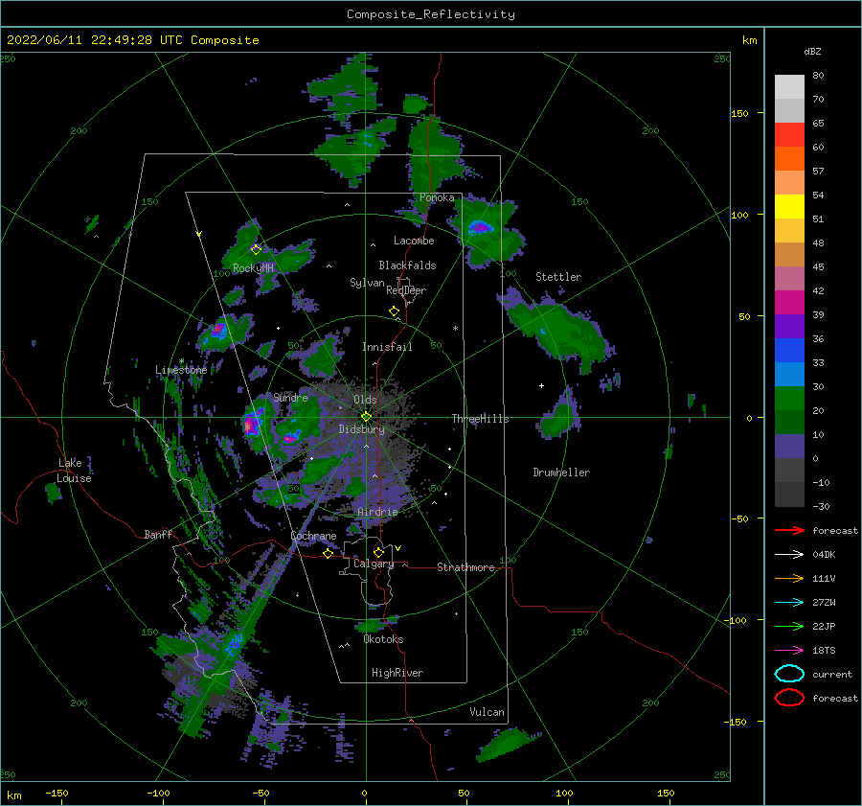
Task: Click the Drumheller label
Action: pos(561,472)
